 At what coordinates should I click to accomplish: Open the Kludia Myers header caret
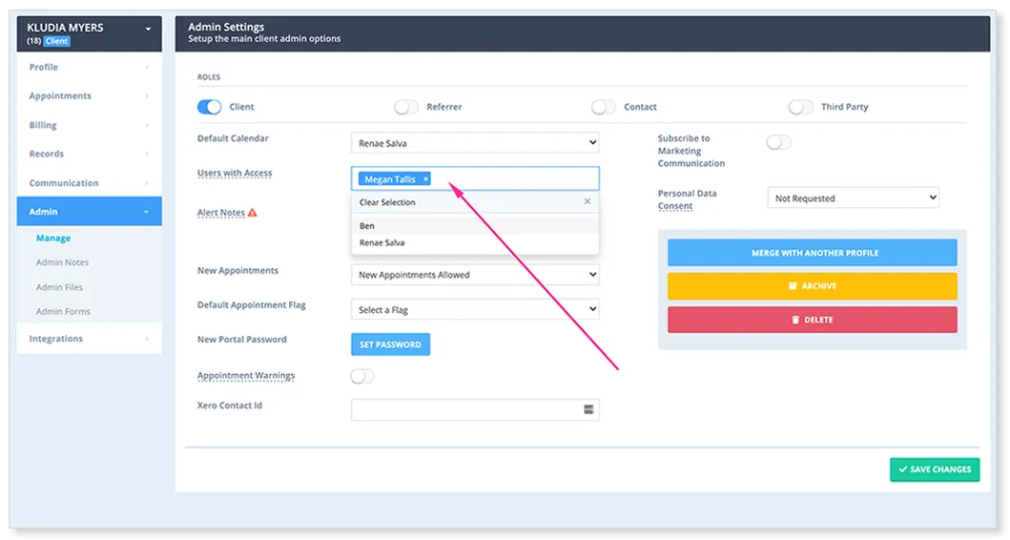[x=148, y=29]
